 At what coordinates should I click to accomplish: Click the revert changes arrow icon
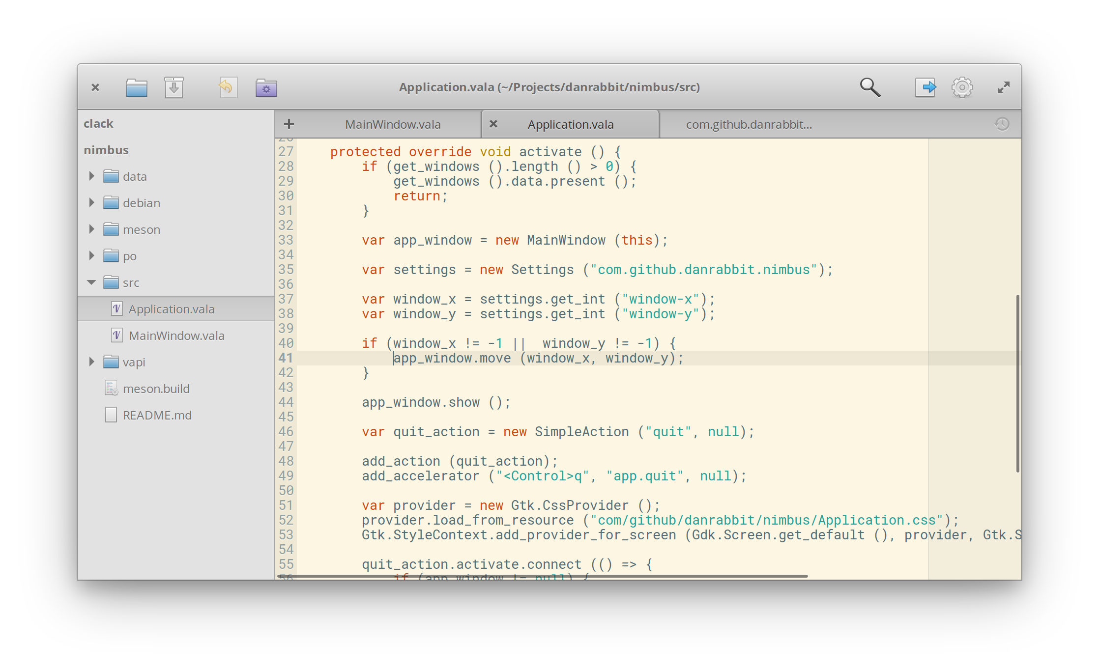228,88
